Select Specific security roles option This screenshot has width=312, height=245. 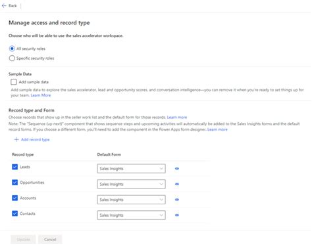[x=12, y=58]
